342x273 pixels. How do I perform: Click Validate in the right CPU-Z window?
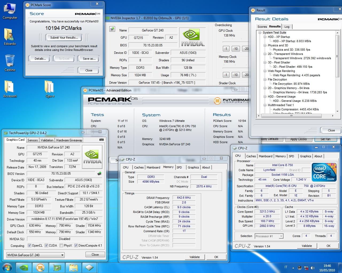(307, 246)
